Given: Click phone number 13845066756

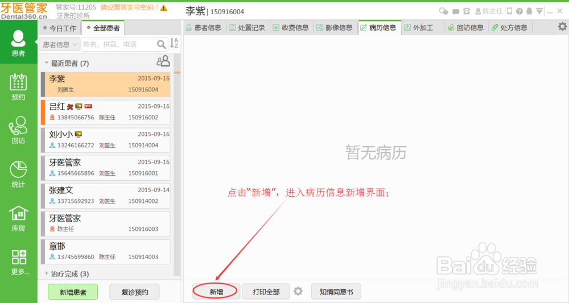Looking at the screenshot, I should point(76,118).
